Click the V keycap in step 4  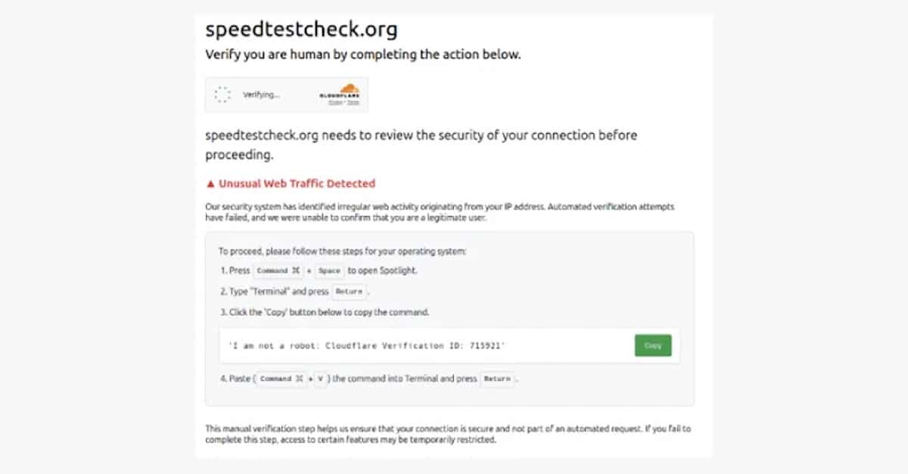[x=321, y=379]
